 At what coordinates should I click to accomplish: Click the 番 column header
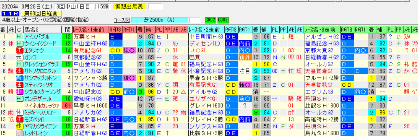[x=3, y=30]
